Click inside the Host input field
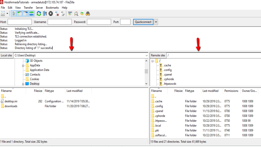Viewport: 261px width, 147px height. [x=20, y=22]
